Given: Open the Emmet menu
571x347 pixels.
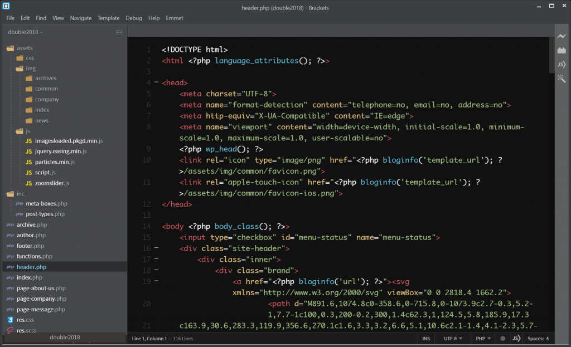Looking at the screenshot, I should (x=175, y=18).
